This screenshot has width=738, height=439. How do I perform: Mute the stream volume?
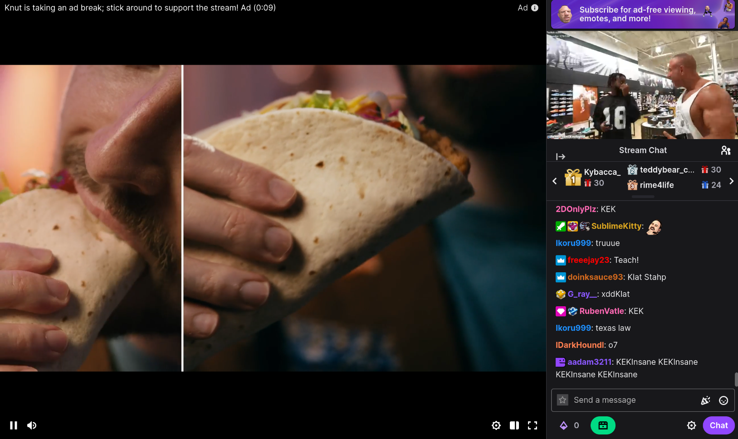[x=32, y=425]
